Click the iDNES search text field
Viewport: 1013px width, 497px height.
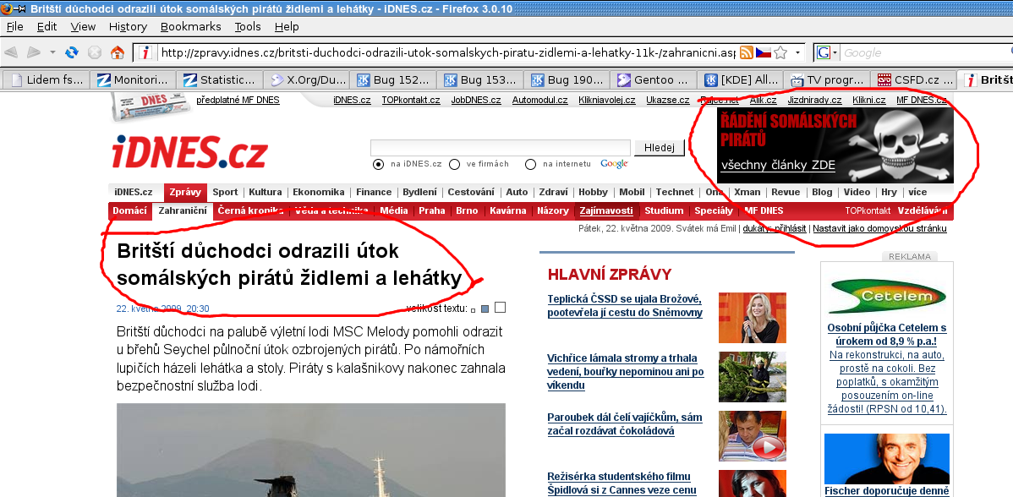click(501, 148)
